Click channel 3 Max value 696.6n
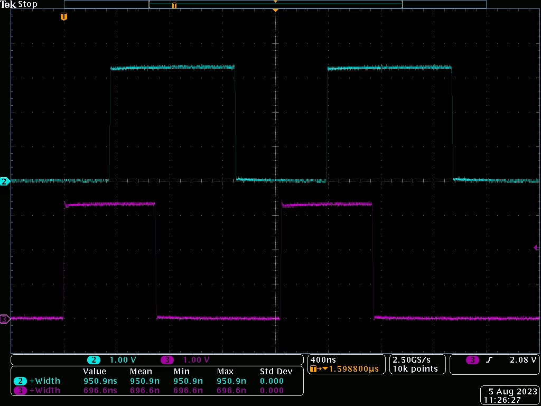Screen dimensions: 541x406 231,391
